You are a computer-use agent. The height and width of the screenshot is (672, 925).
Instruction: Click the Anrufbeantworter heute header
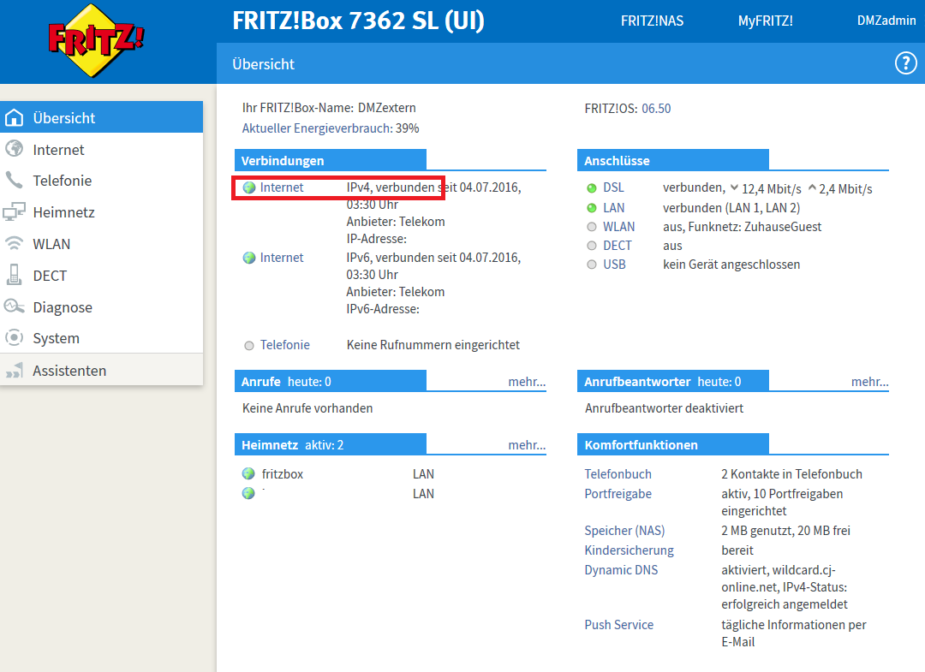pos(673,381)
